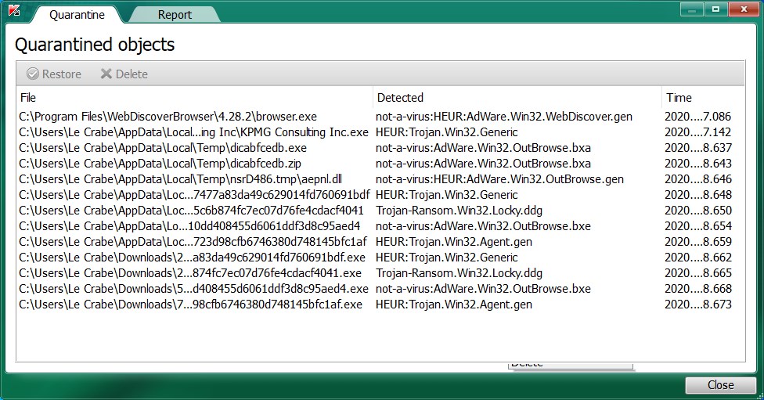Click detection time 2020....7.086
The image size is (764, 400).
[x=697, y=117]
